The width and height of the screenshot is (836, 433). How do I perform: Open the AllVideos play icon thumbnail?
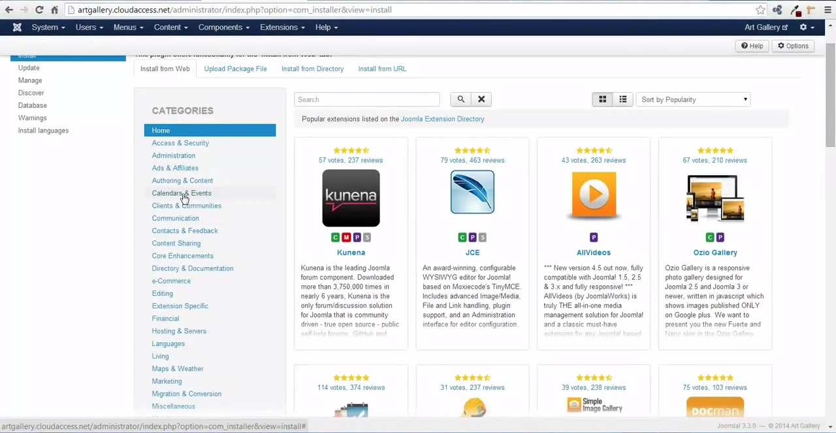coord(593,194)
